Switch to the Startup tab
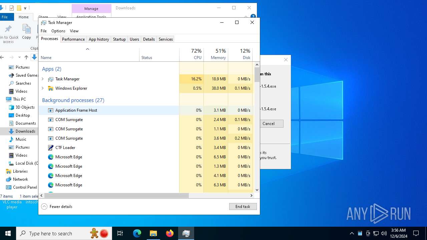 119,39
